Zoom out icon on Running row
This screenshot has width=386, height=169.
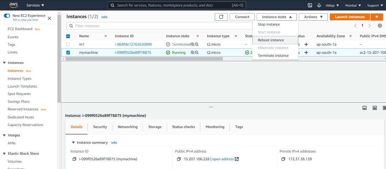(197, 52)
